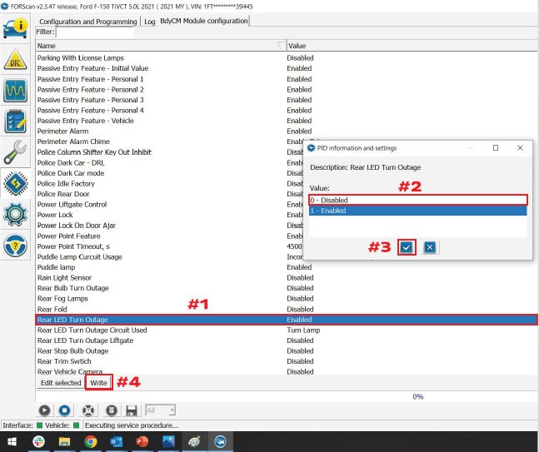
Task: Select Passive Entry Feature - Personal 2
Action: (x=287, y=89)
